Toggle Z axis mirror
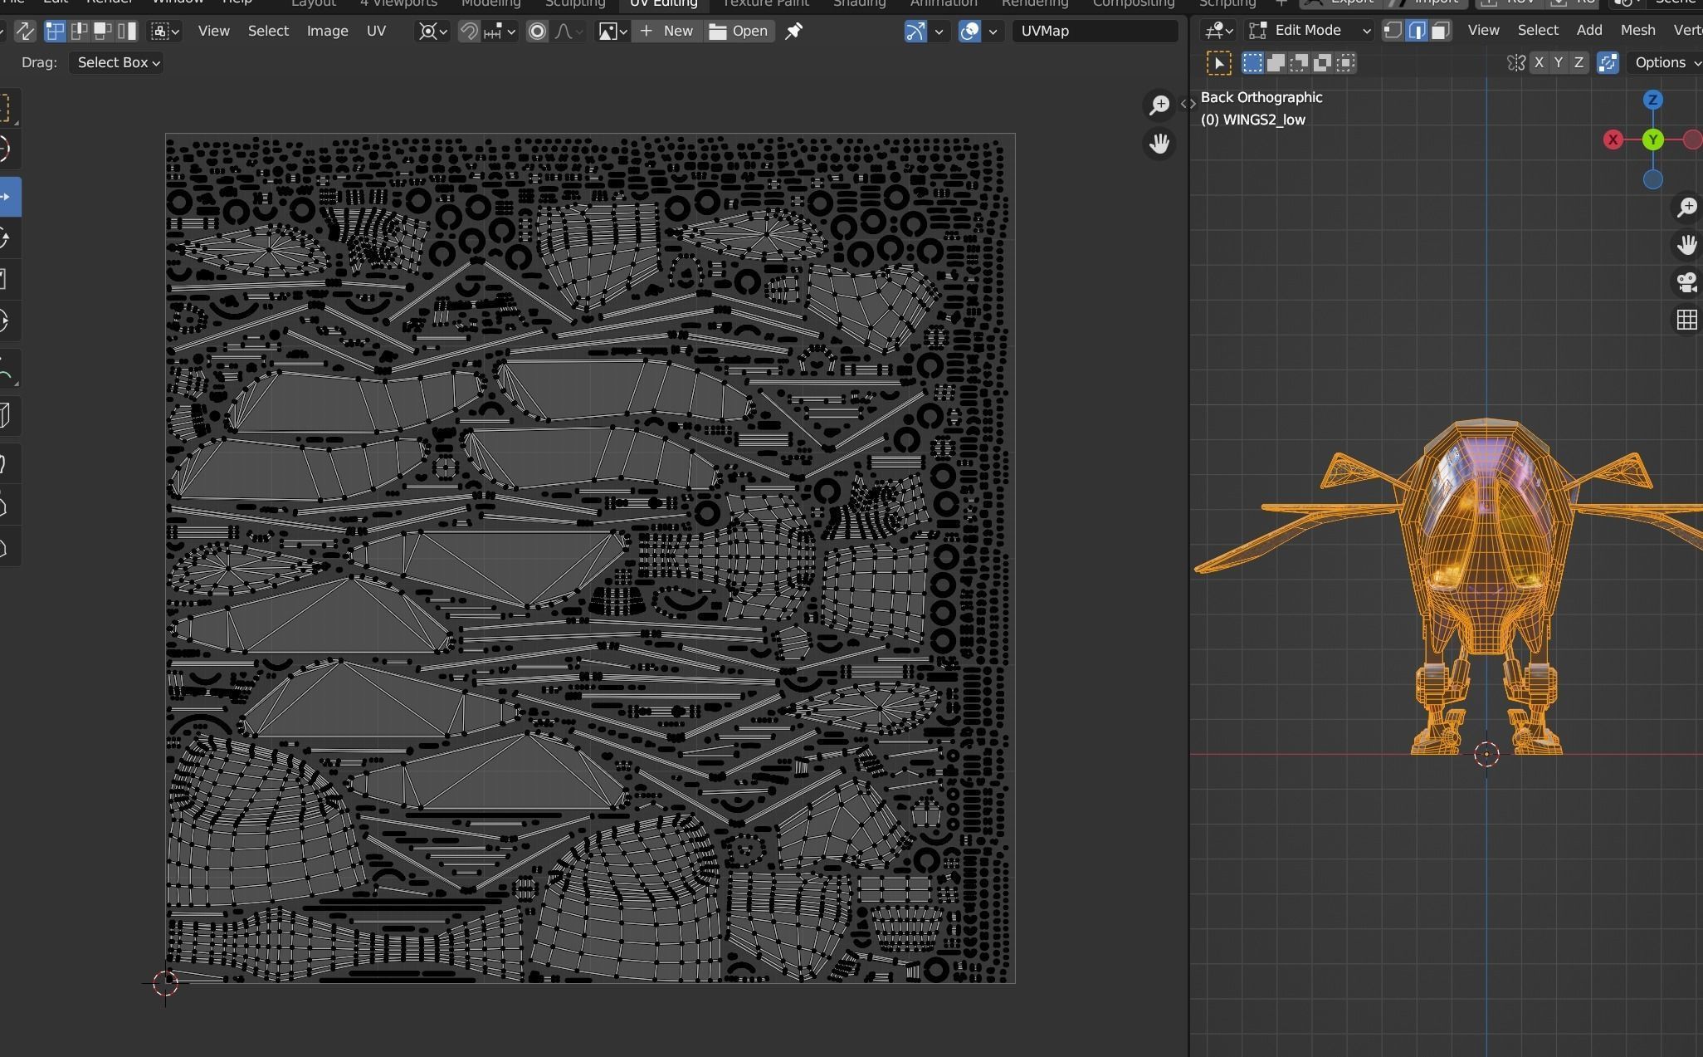The height and width of the screenshot is (1057, 1703). click(1579, 62)
